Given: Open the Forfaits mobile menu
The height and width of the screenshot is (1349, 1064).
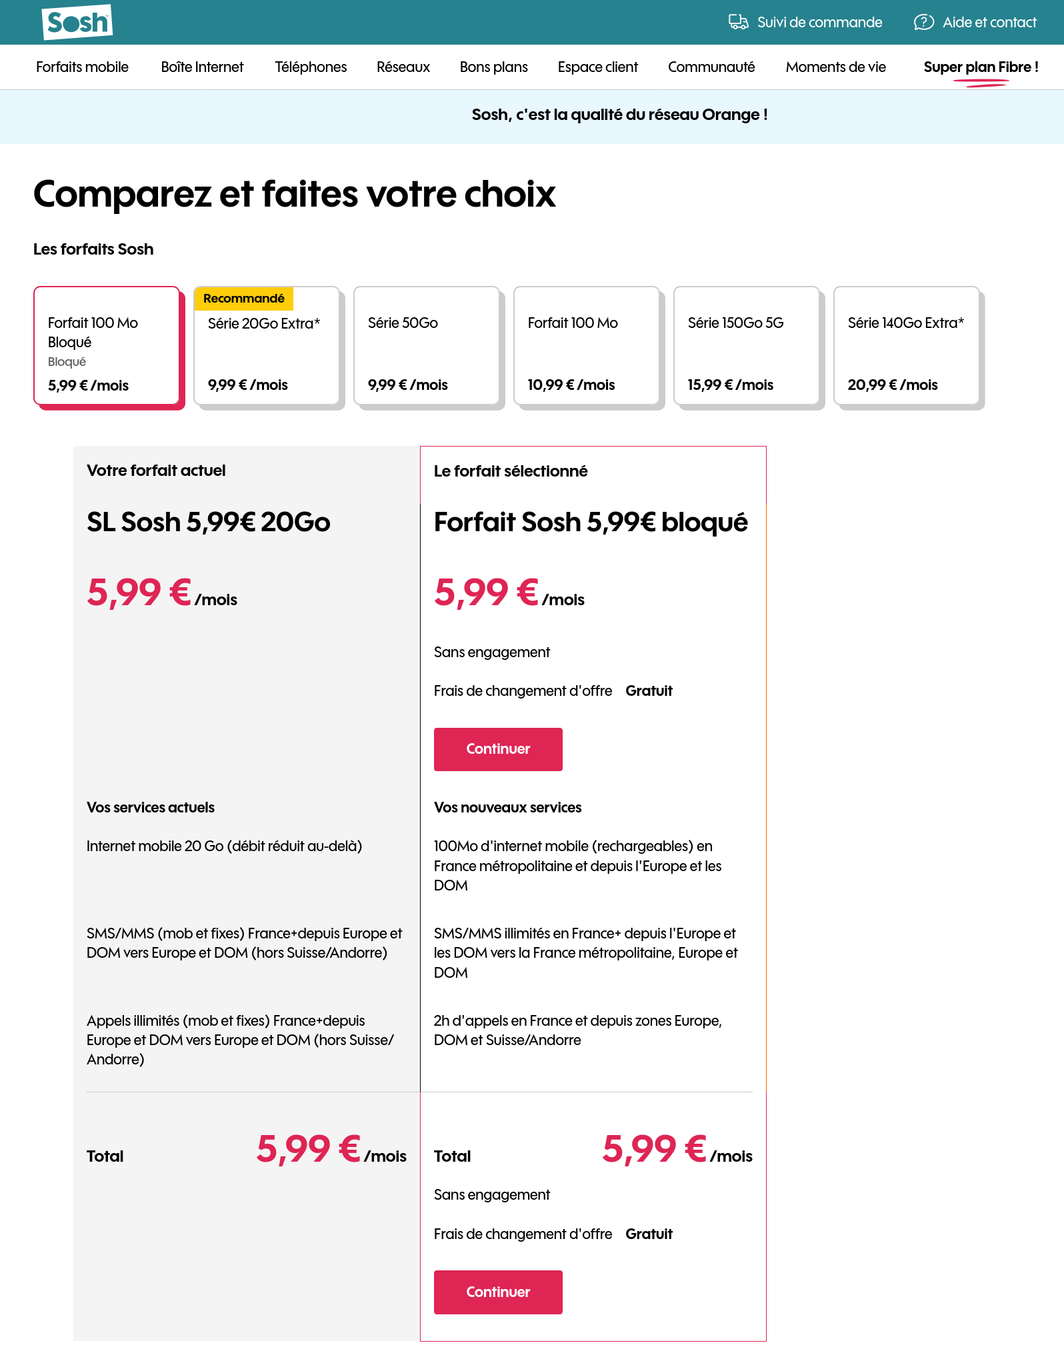Looking at the screenshot, I should click(x=82, y=67).
